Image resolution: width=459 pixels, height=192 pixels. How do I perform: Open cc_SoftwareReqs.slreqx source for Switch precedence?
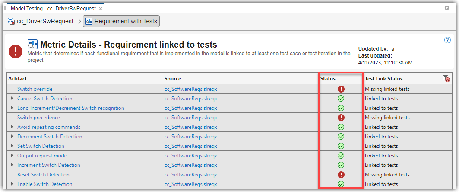191,118
